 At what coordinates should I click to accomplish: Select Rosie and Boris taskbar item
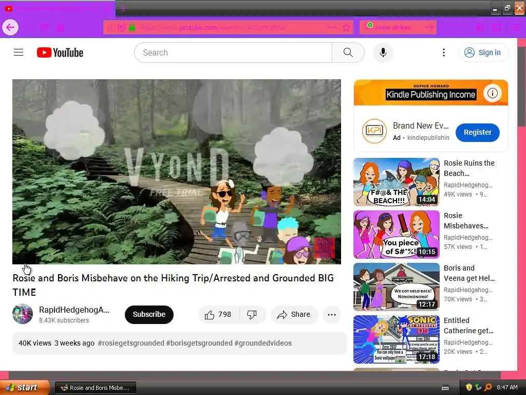95,388
